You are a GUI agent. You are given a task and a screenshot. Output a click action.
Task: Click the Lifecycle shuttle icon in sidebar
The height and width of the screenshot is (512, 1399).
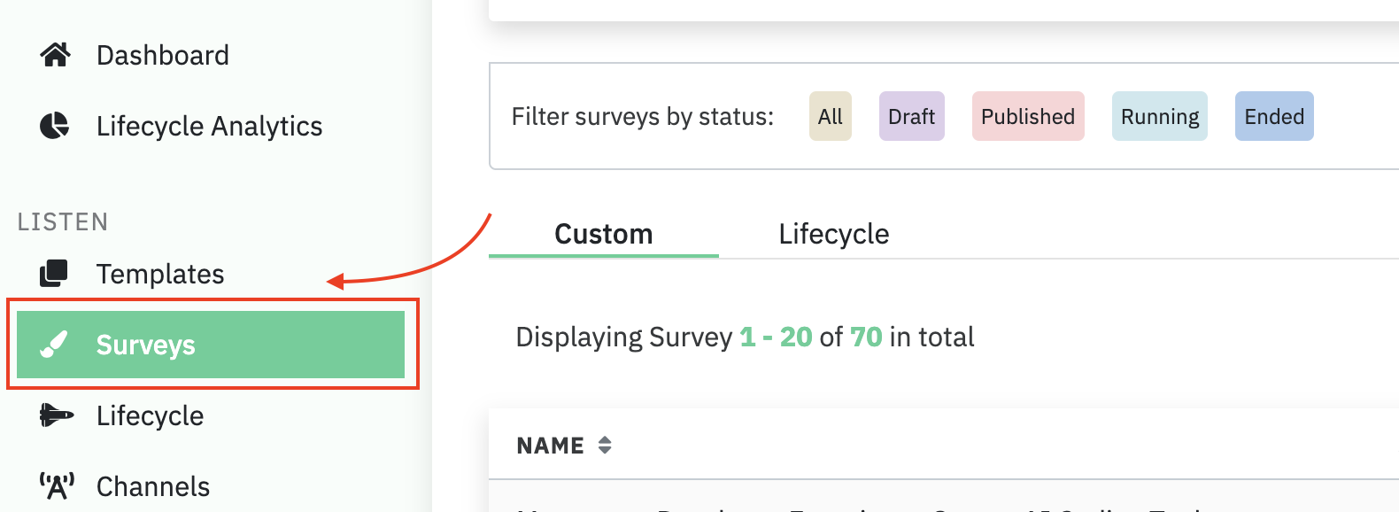(x=56, y=415)
